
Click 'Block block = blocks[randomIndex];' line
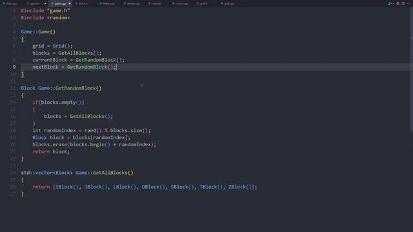[x=81, y=137]
